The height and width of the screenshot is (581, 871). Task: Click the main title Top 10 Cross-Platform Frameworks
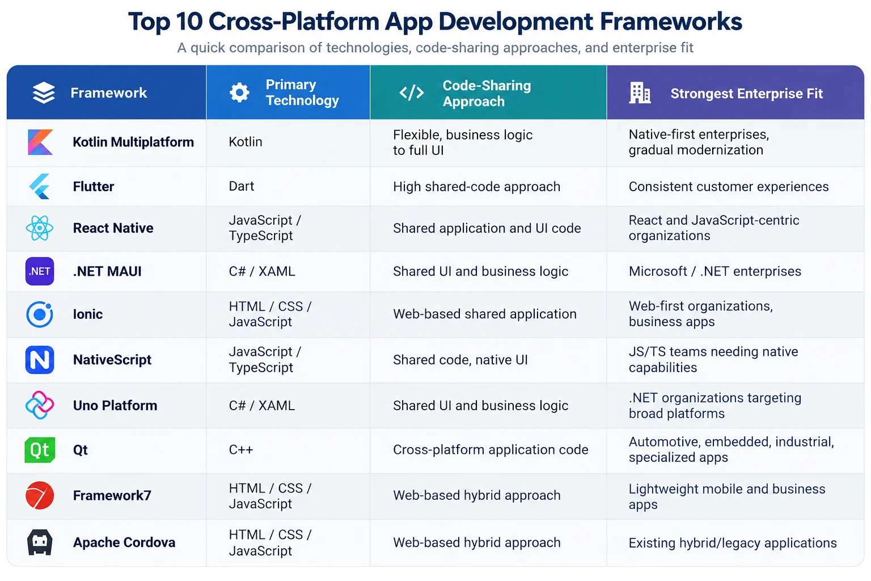(x=435, y=22)
